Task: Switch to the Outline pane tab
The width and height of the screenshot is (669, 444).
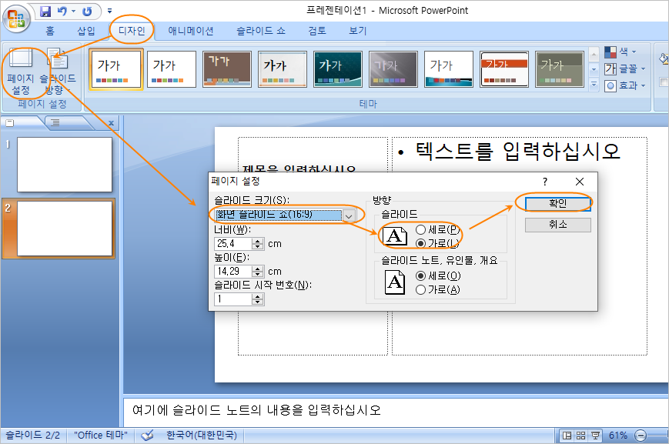Action: [55, 123]
